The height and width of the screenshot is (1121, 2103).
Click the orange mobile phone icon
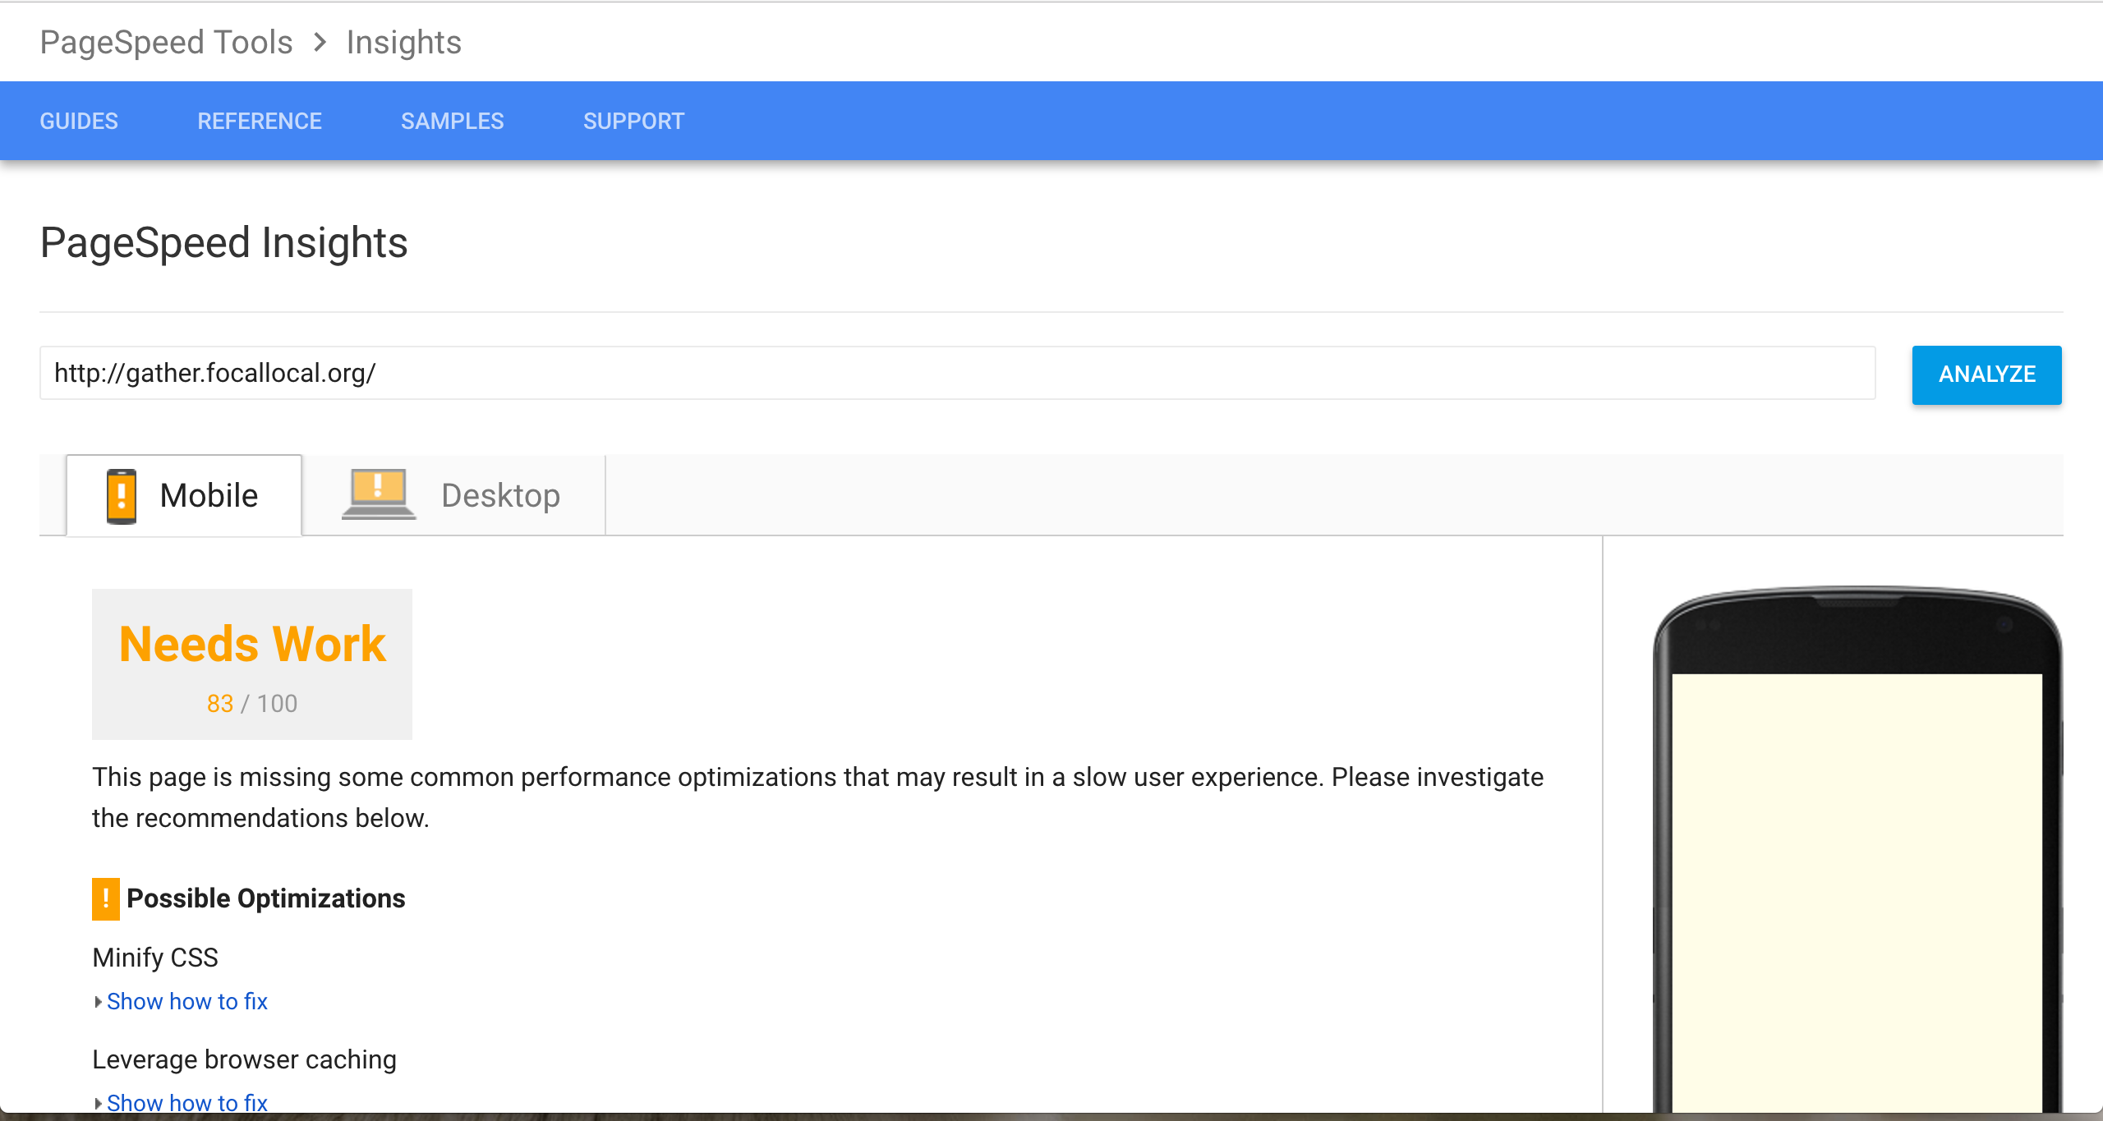[122, 496]
